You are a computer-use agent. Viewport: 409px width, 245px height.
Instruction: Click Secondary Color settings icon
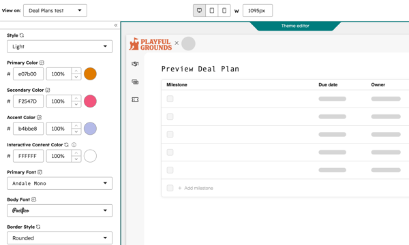pyautogui.click(x=48, y=90)
